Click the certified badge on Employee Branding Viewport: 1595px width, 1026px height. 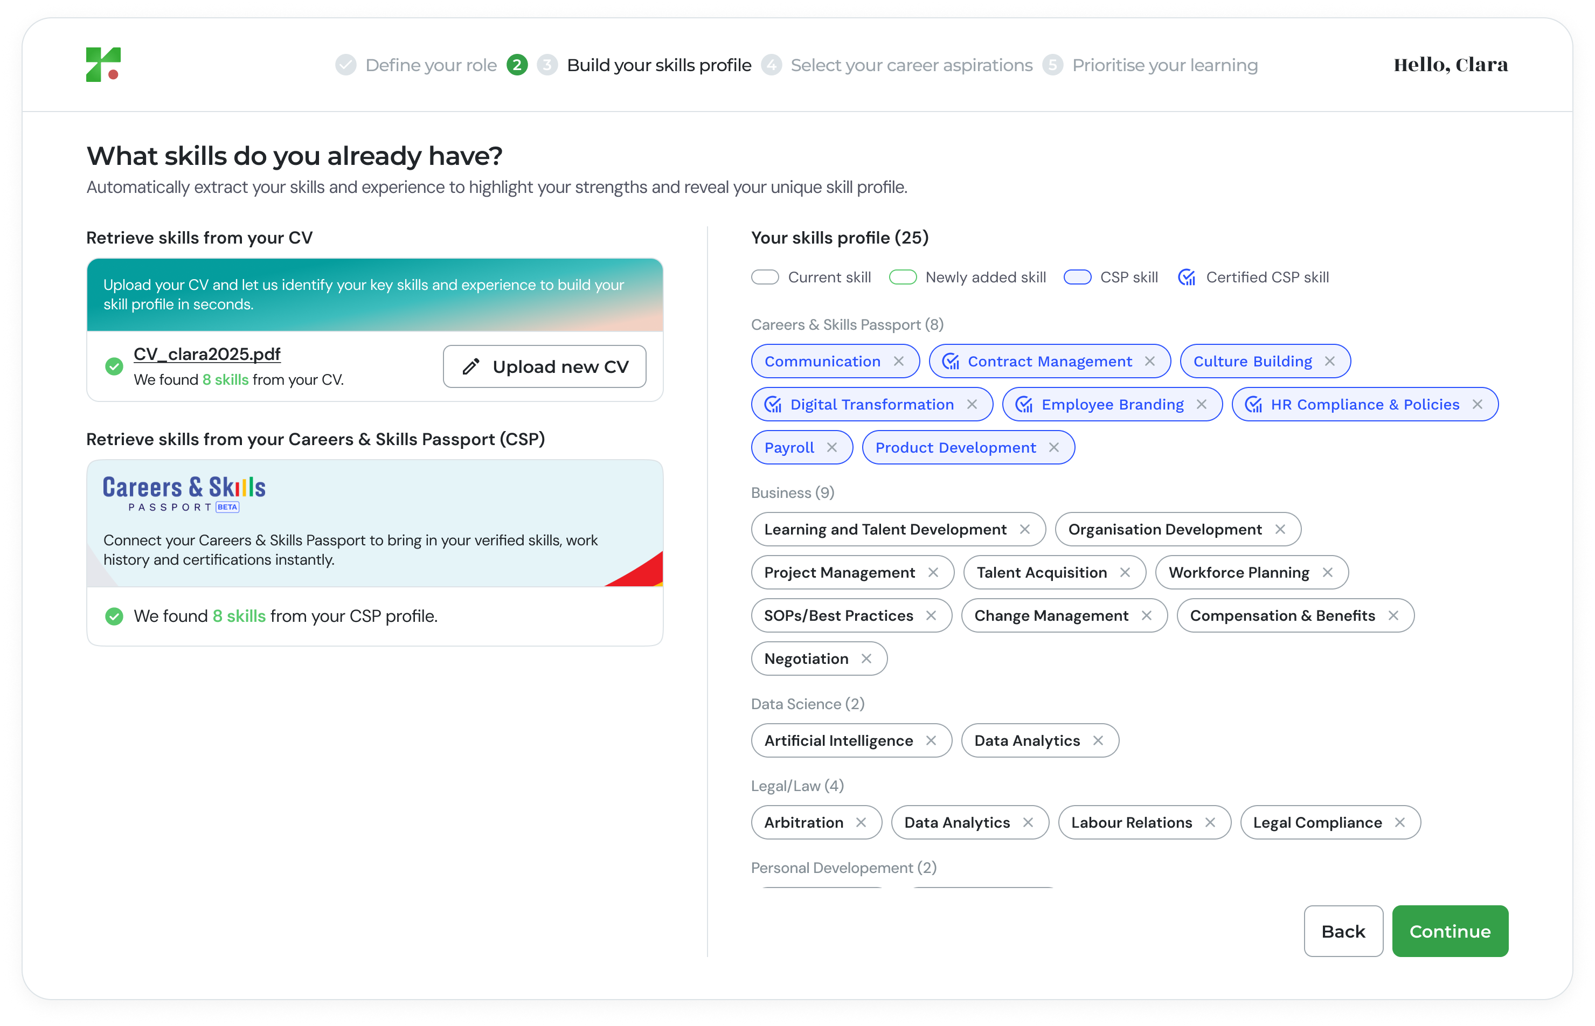click(1024, 404)
